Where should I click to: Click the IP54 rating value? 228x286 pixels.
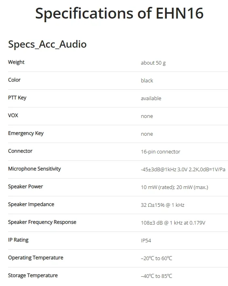click(146, 241)
